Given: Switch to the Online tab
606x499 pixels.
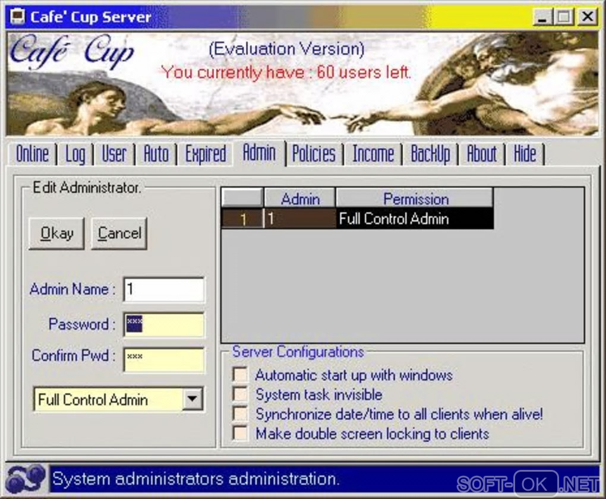Looking at the screenshot, I should 33,154.
